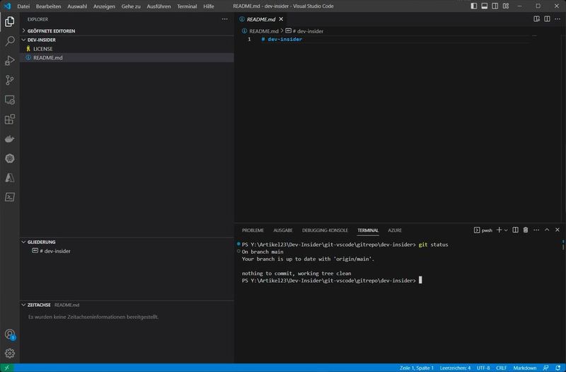Close the README.md editor tab
The width and height of the screenshot is (566, 372).
(281, 19)
